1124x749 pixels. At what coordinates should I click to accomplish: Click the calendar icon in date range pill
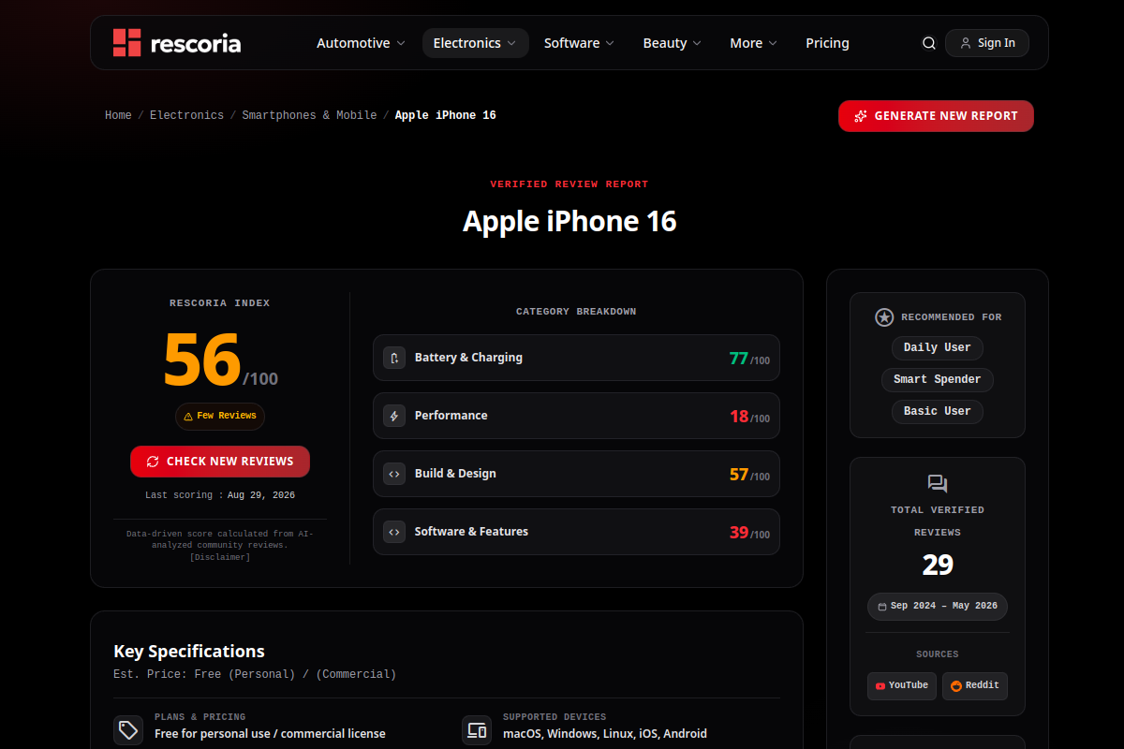pyautogui.click(x=882, y=607)
